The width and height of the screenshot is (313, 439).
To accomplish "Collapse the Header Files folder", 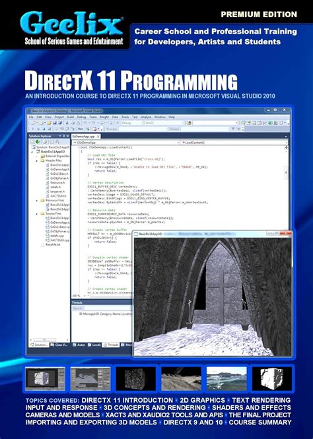I will (x=37, y=160).
